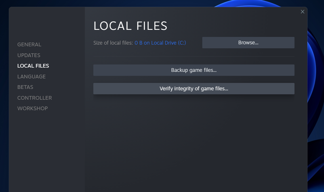Select Local Files in the sidebar
Viewport: 324px width, 192px height.
click(x=33, y=66)
